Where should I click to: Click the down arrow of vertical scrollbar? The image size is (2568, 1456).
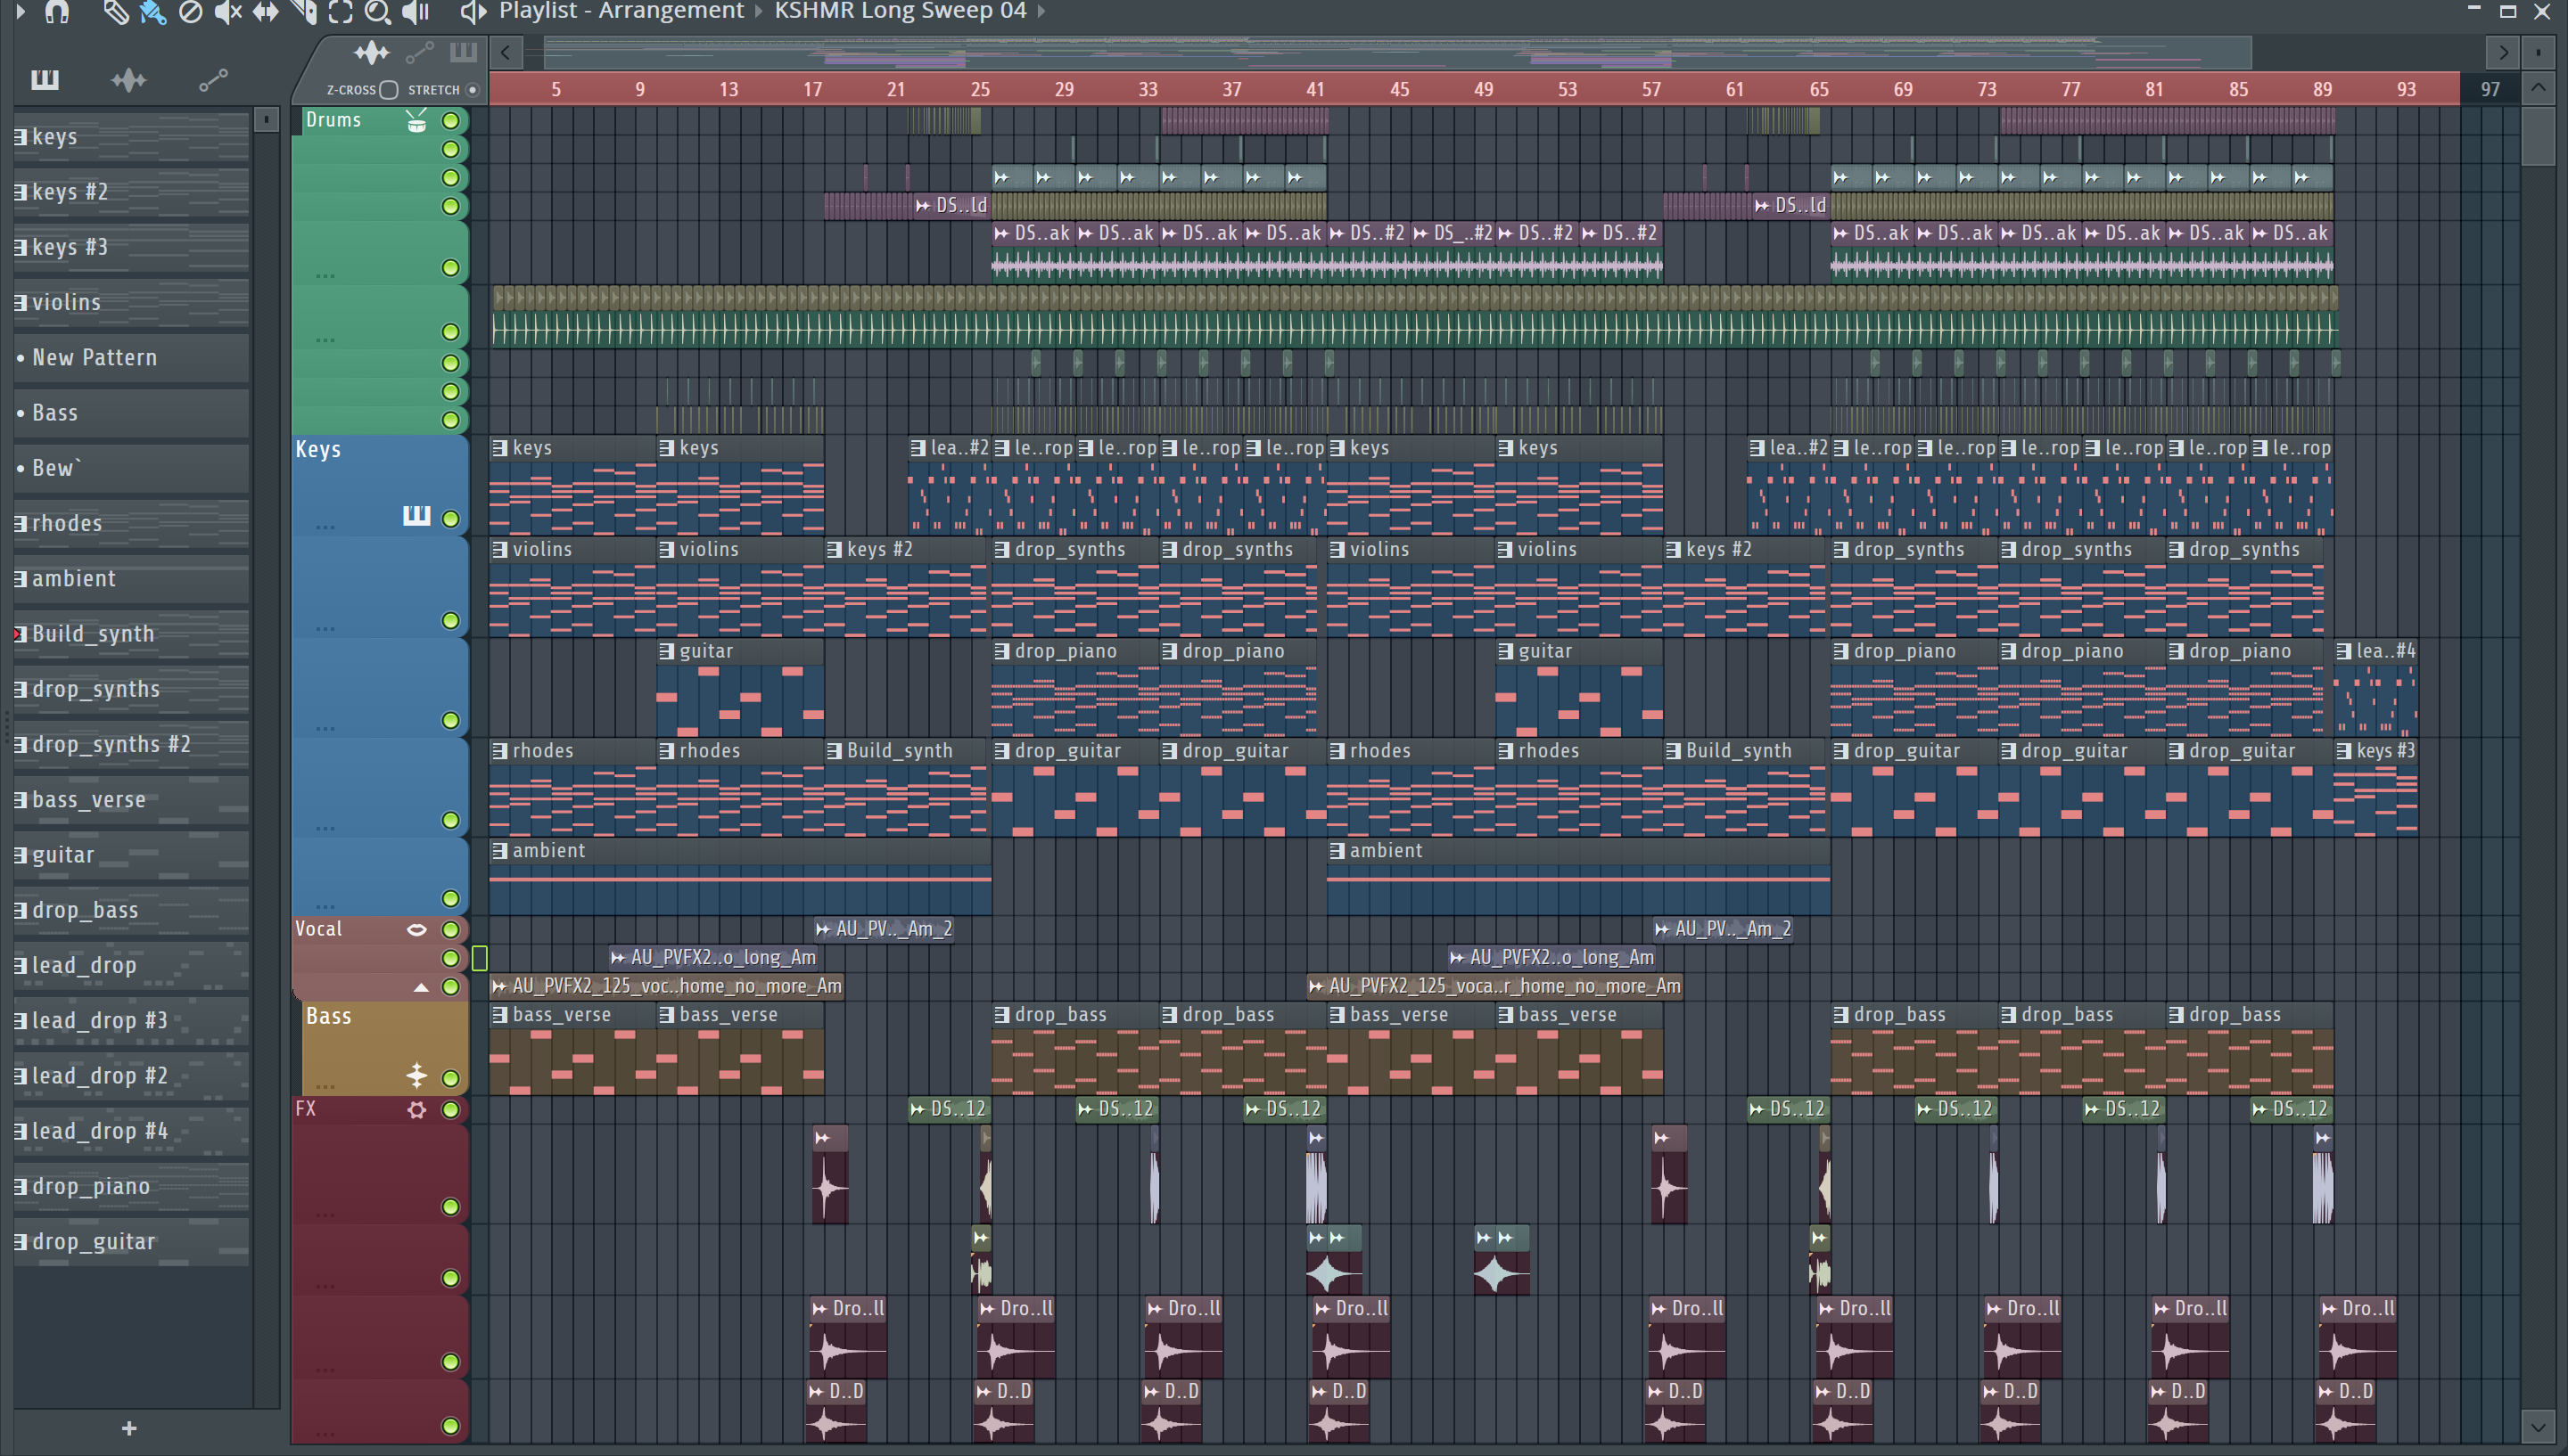pos(2538,1425)
